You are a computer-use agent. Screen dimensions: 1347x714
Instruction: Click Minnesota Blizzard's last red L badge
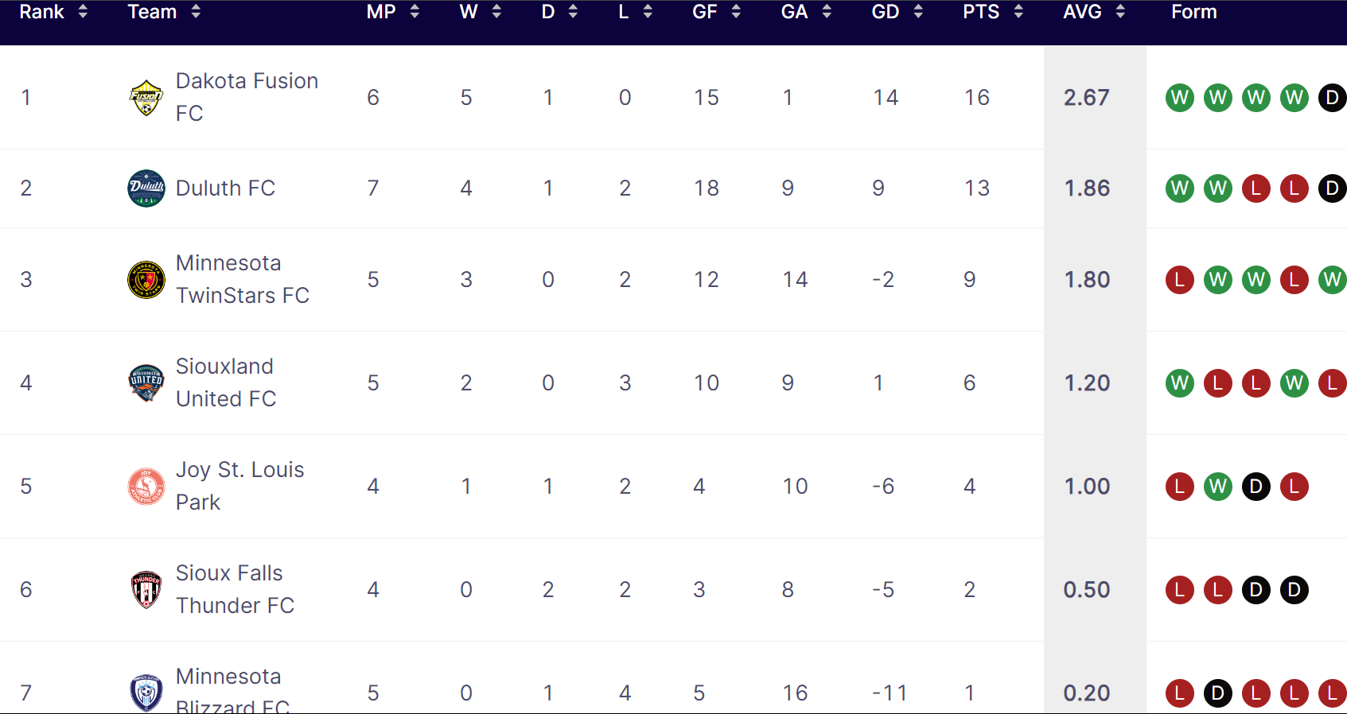pos(1333,693)
